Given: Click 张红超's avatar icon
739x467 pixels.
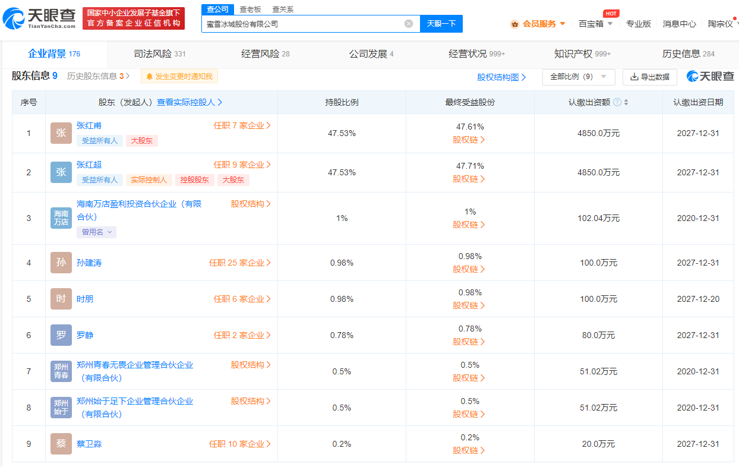Looking at the screenshot, I should (61, 172).
